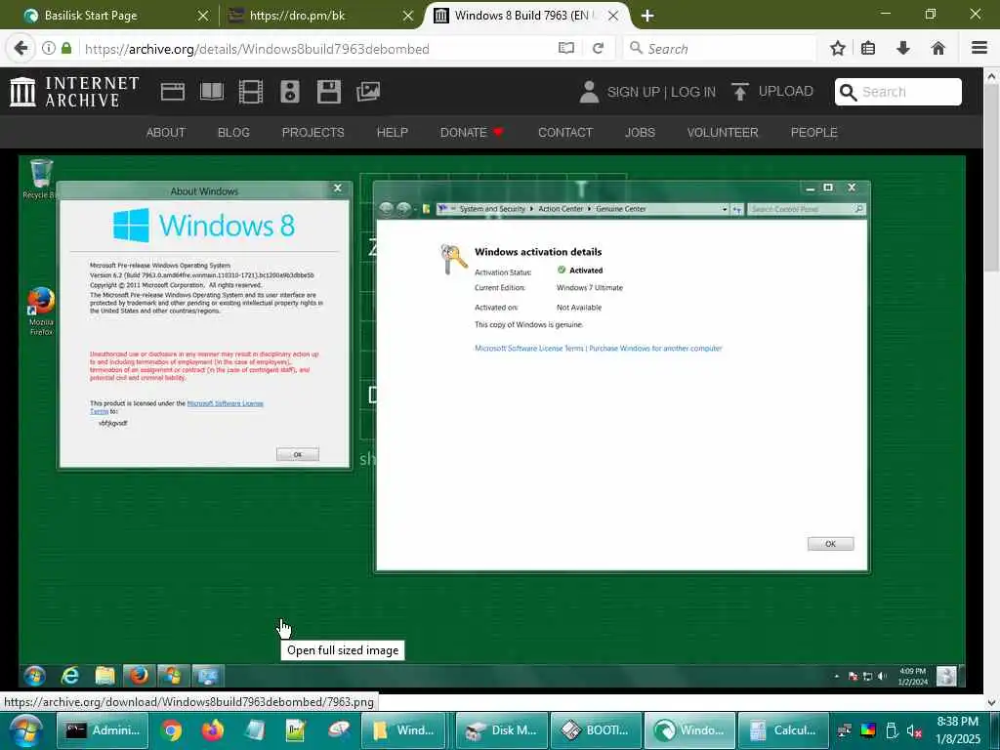Viewport: 1000px width, 750px height.
Task: Open the Web archive icon
Action: point(172,92)
